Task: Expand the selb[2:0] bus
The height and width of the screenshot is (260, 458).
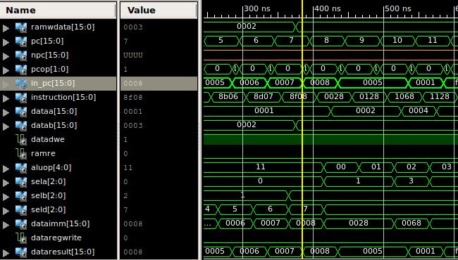Action: 6,197
